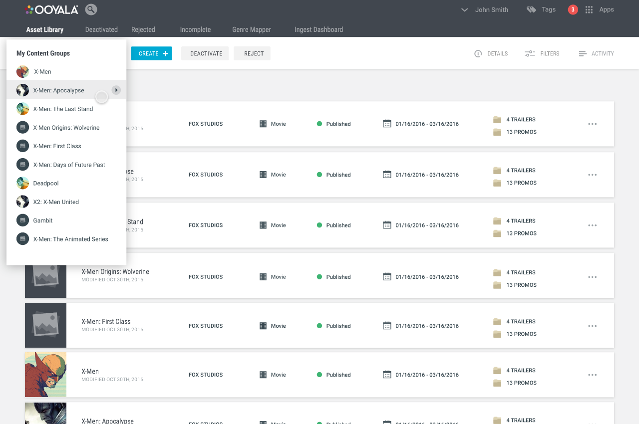Select X-Men Origins: Wolverine content group
The width and height of the screenshot is (639, 424).
click(66, 127)
